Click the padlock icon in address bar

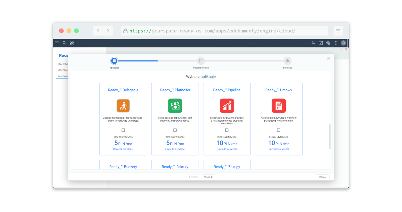coord(125,31)
